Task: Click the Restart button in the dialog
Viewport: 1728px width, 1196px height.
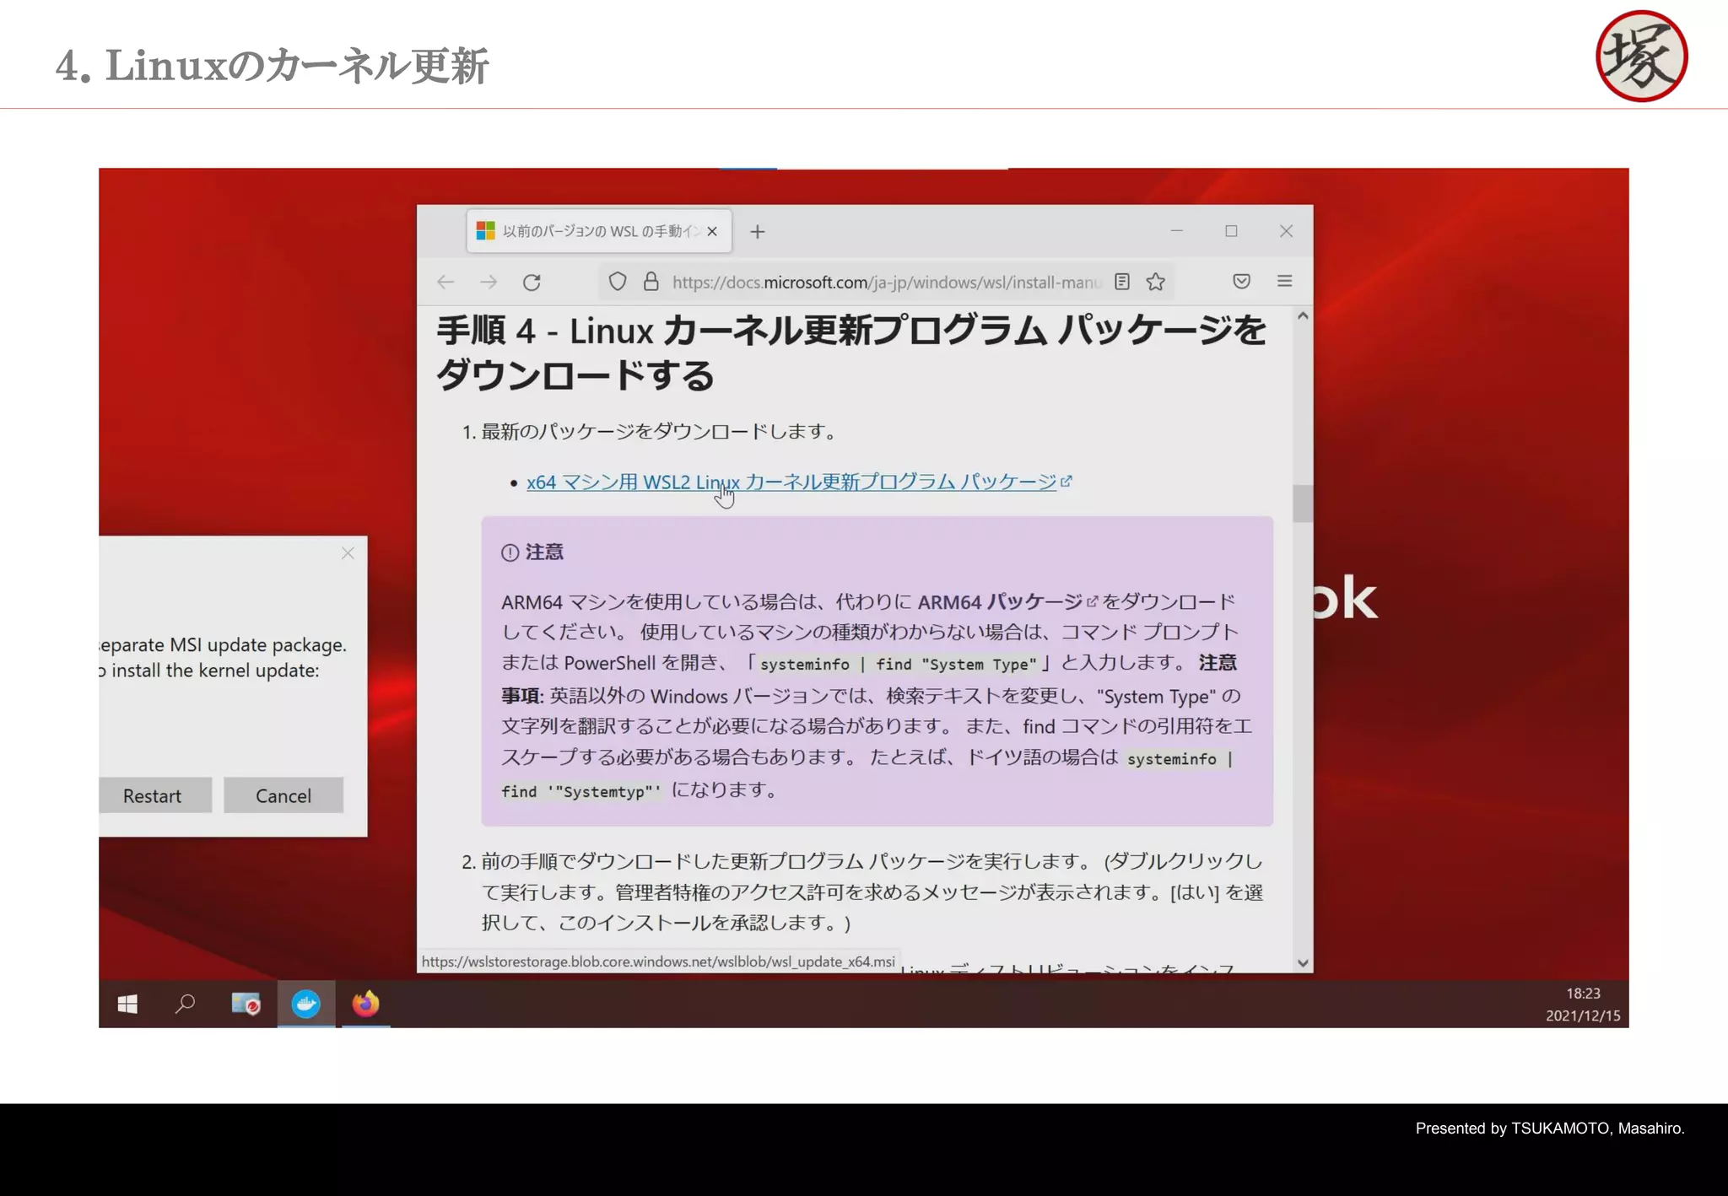Action: pyautogui.click(x=153, y=795)
